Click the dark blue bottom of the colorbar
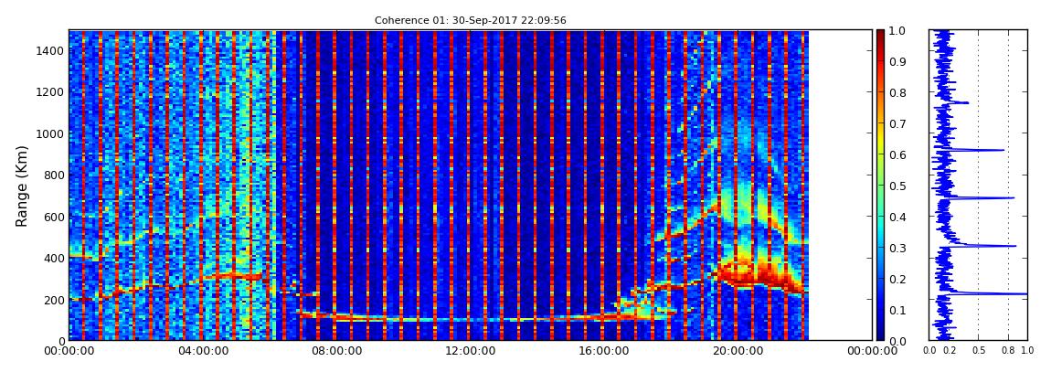 pos(880,335)
